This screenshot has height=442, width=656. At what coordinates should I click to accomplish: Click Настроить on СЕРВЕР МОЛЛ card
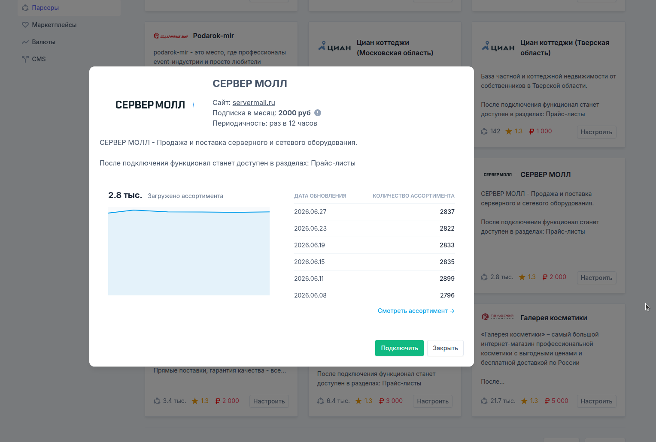596,278
